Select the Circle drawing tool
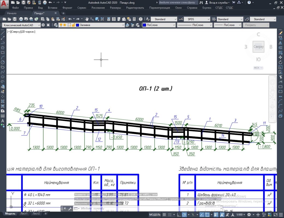 pos(2,62)
